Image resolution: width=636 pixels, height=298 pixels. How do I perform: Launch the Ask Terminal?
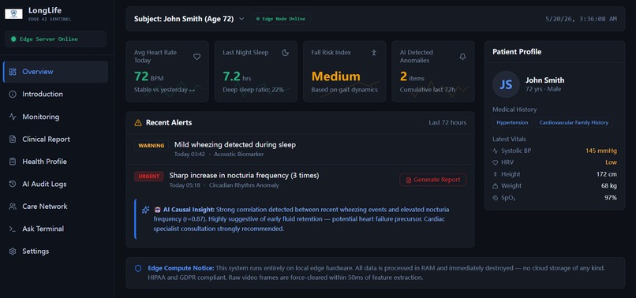click(55, 229)
